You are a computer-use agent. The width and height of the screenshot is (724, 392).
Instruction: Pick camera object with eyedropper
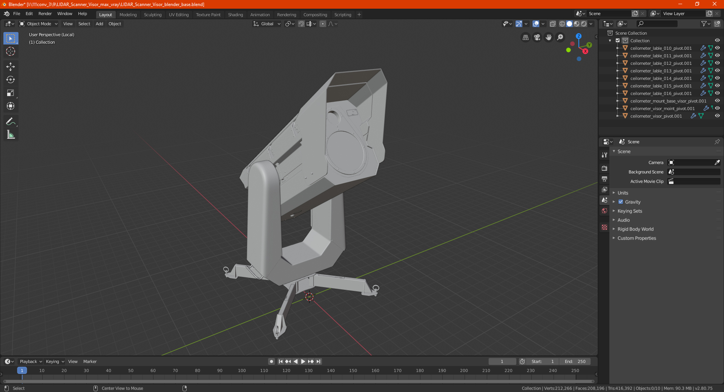click(x=717, y=162)
